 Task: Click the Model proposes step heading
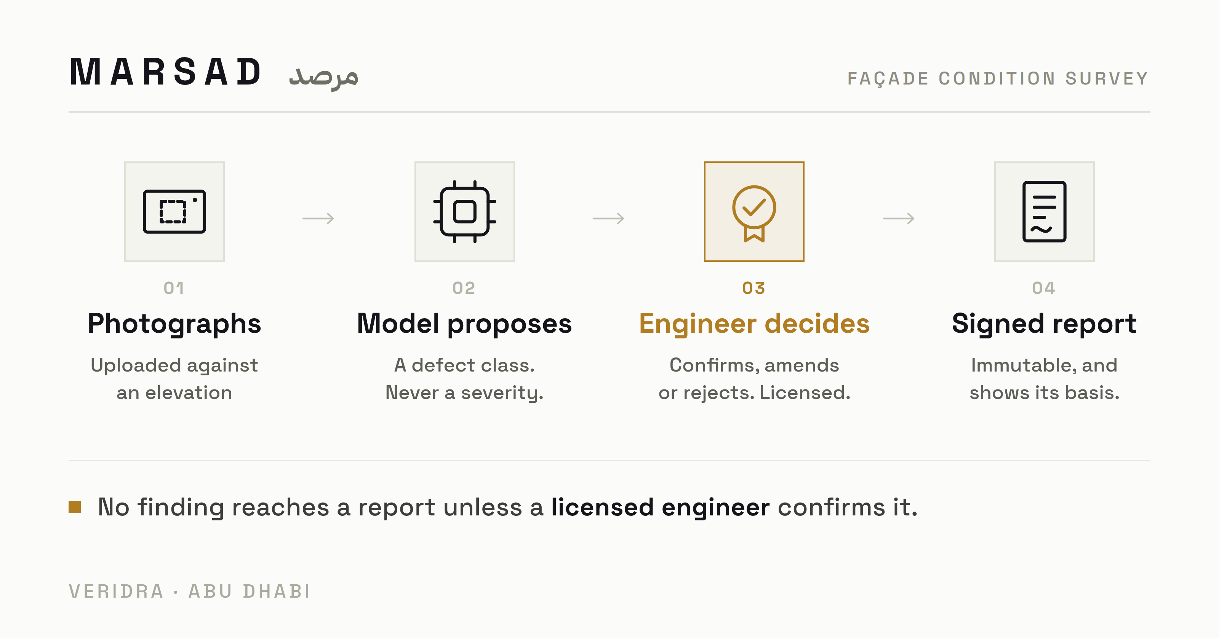tap(464, 324)
